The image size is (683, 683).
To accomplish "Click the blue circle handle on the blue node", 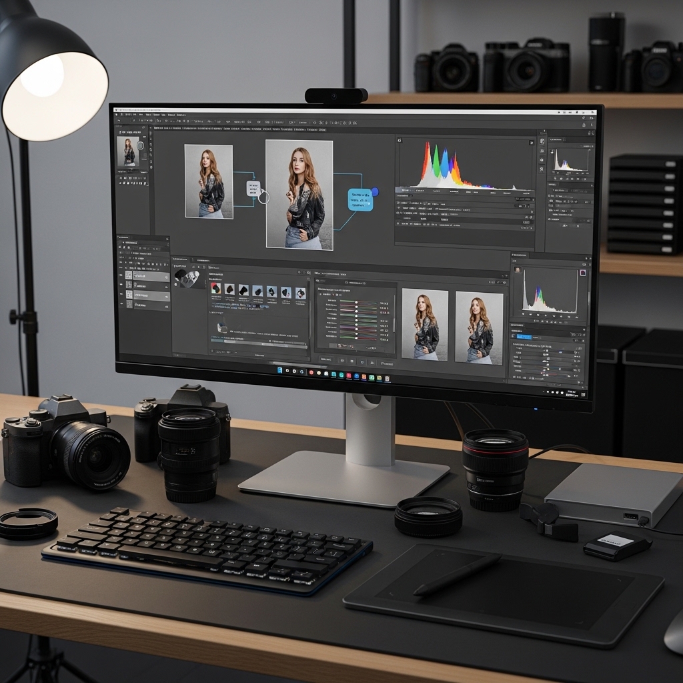I will click(375, 192).
